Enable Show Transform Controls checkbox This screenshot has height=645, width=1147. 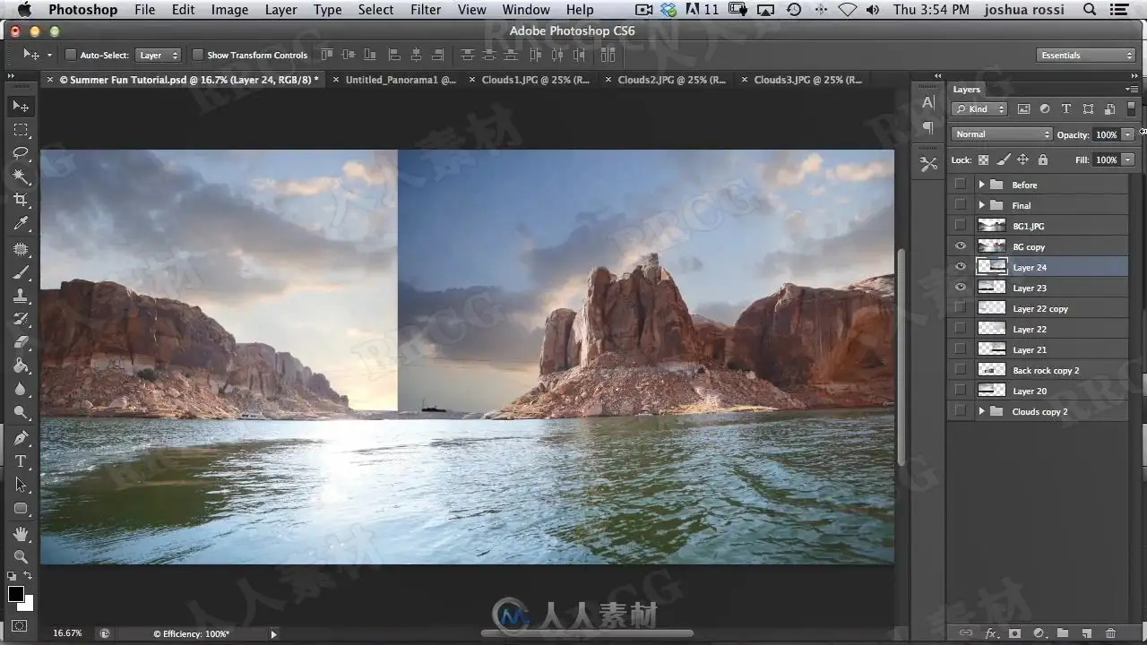pyautogui.click(x=198, y=55)
